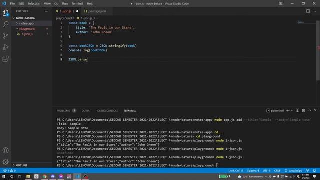320x180 pixels.
Task: Open editor more actions ellipsis
Action: point(314,11)
